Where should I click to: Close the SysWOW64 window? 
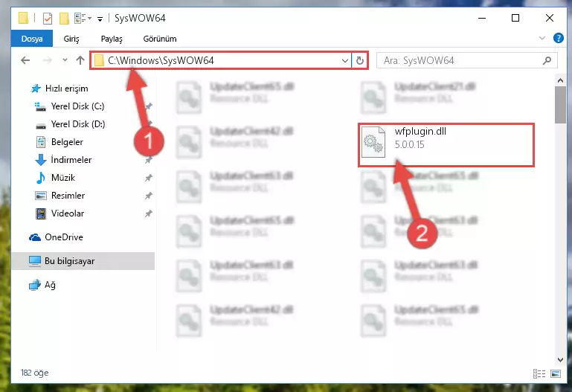(550, 18)
